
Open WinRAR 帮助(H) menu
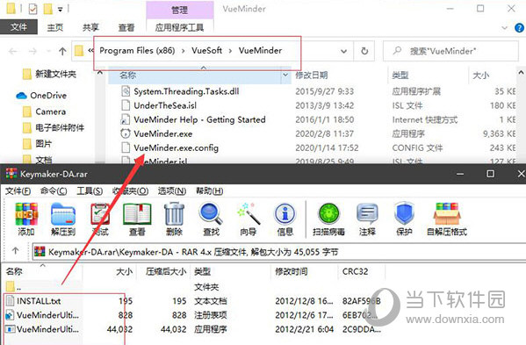click(209, 191)
